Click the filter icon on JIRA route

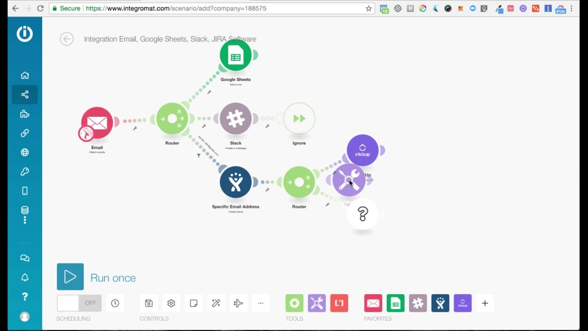click(198, 155)
